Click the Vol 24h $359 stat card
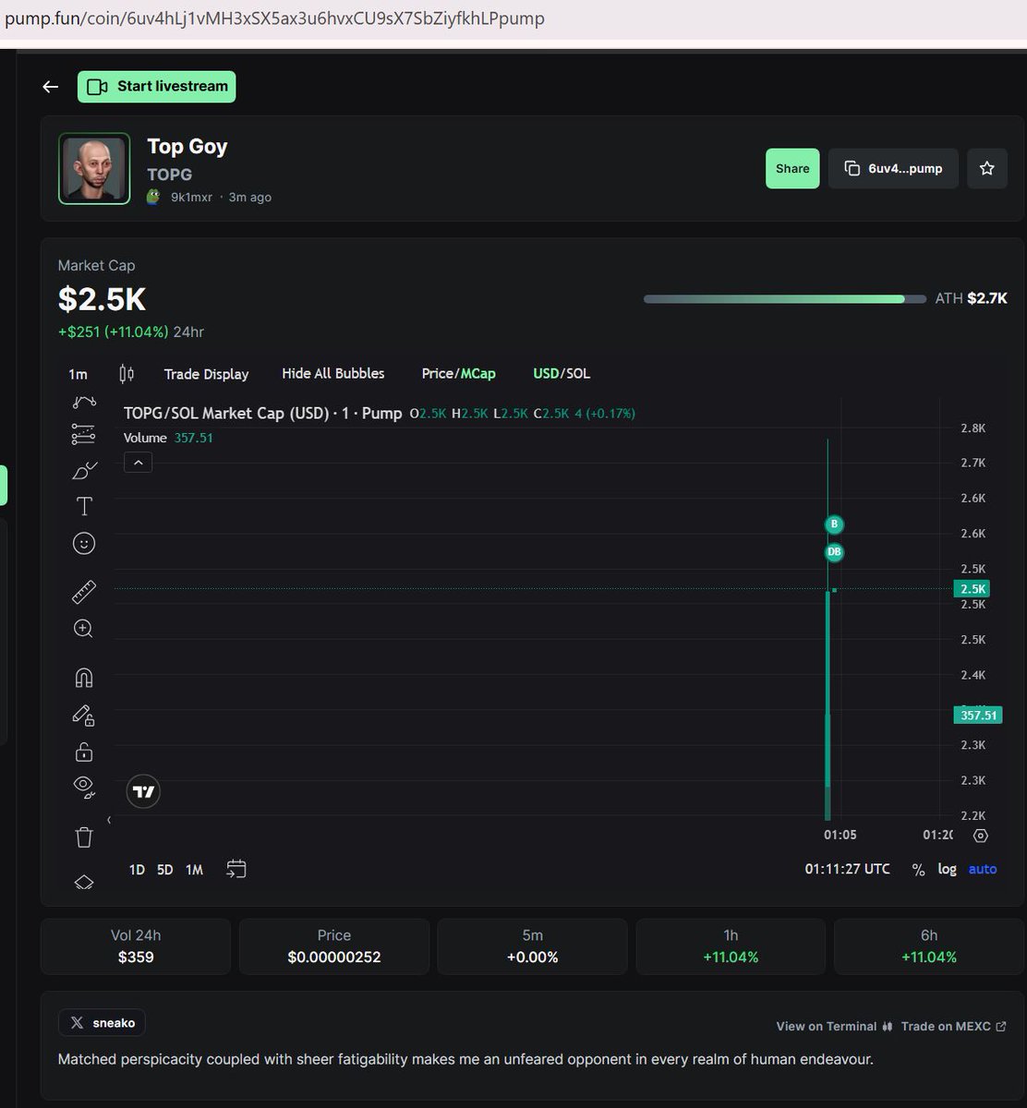Screen dimensions: 1027x1108 136,946
